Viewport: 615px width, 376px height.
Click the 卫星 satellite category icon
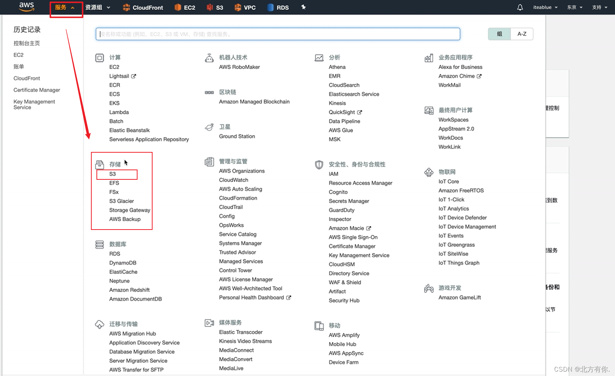tap(209, 127)
